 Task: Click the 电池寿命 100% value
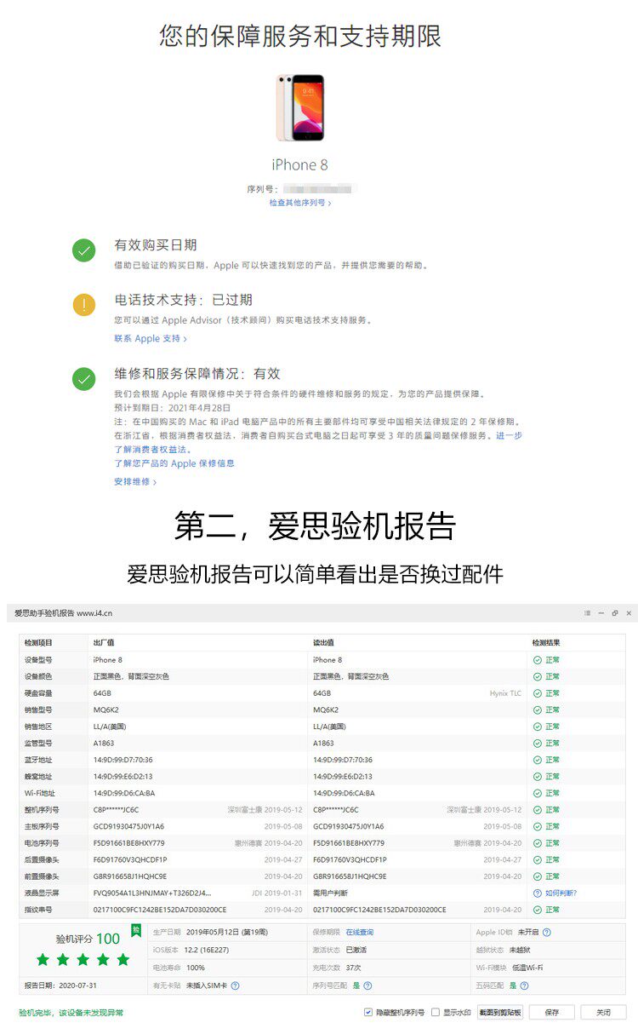(x=196, y=968)
